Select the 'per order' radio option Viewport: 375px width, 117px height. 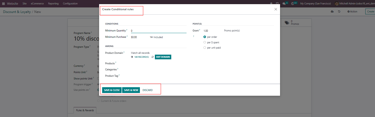205,37
